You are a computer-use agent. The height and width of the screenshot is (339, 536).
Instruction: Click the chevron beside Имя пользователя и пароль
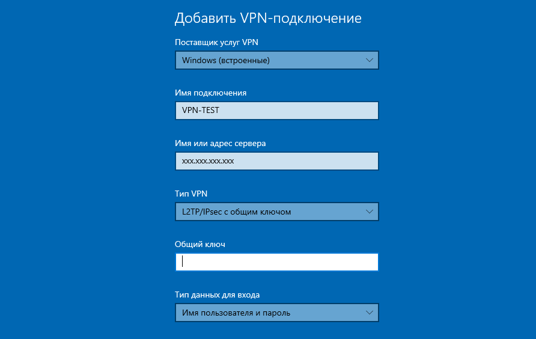tap(369, 313)
